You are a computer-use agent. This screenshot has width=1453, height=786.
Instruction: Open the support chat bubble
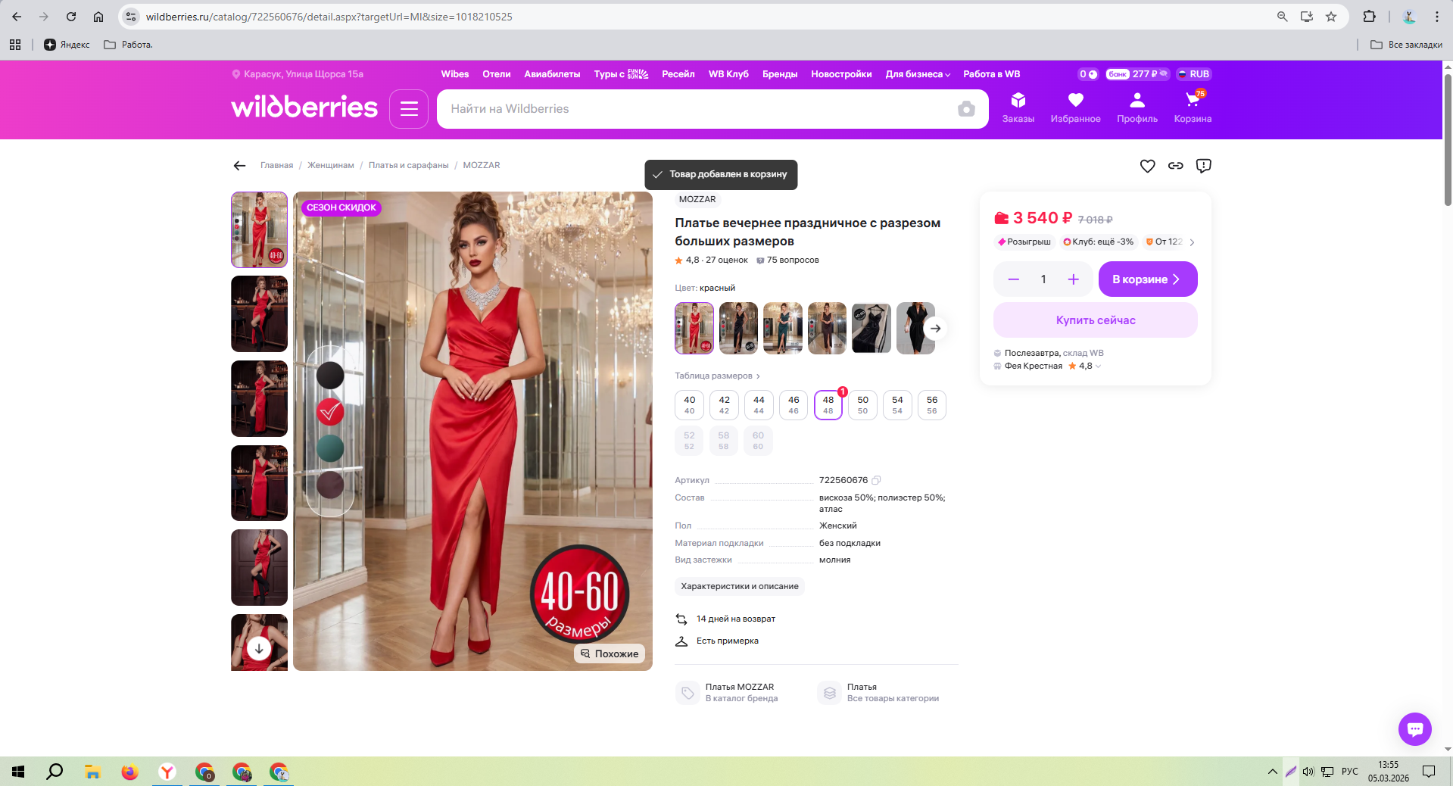(1414, 729)
